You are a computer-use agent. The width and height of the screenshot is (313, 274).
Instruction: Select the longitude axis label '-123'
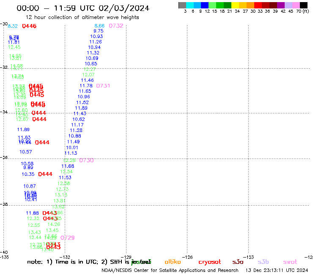tap(249, 257)
